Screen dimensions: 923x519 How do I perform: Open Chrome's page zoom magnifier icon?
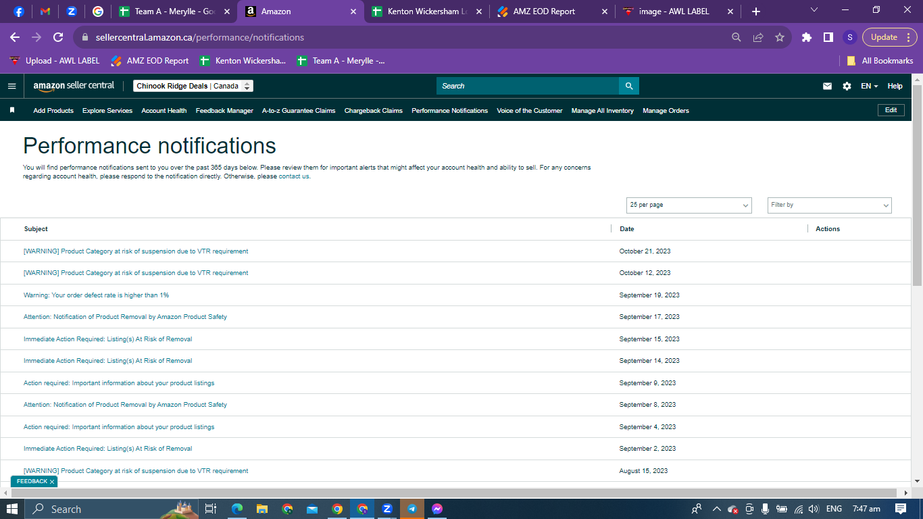click(x=737, y=37)
